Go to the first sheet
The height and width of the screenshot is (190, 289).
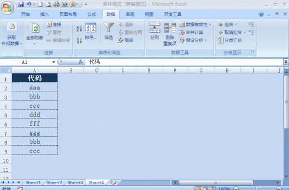click(3, 182)
